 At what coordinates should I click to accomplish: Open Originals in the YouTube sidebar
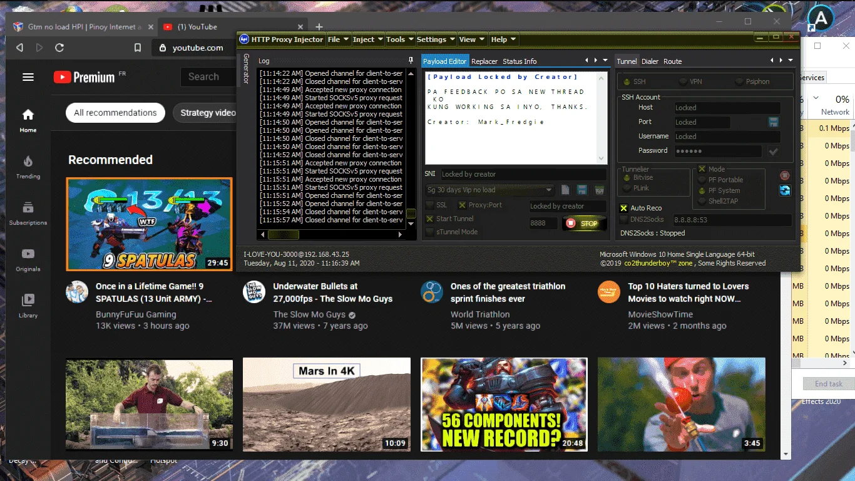point(28,260)
